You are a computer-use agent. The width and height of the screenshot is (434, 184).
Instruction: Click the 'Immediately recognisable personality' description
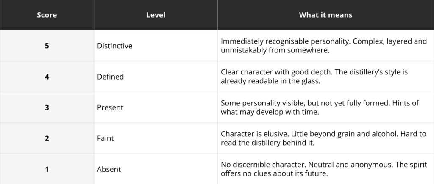(x=324, y=46)
